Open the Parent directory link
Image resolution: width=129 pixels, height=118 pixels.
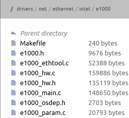pyautogui.click(x=44, y=34)
